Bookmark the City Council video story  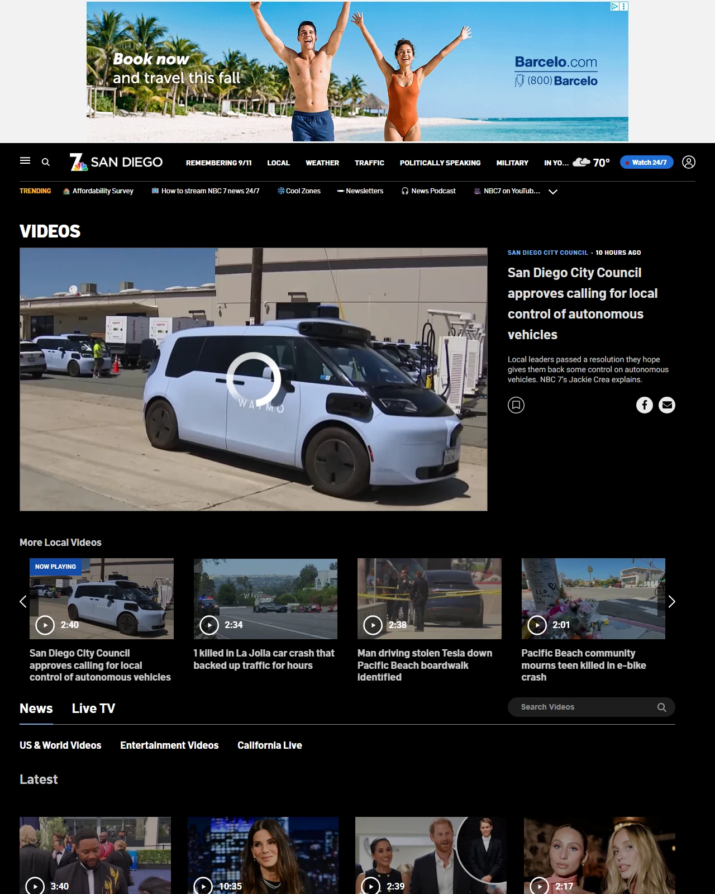516,405
